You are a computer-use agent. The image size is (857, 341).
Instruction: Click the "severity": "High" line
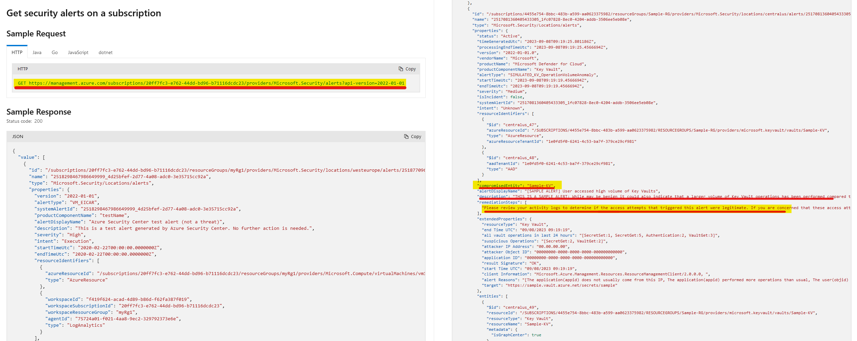(60, 235)
